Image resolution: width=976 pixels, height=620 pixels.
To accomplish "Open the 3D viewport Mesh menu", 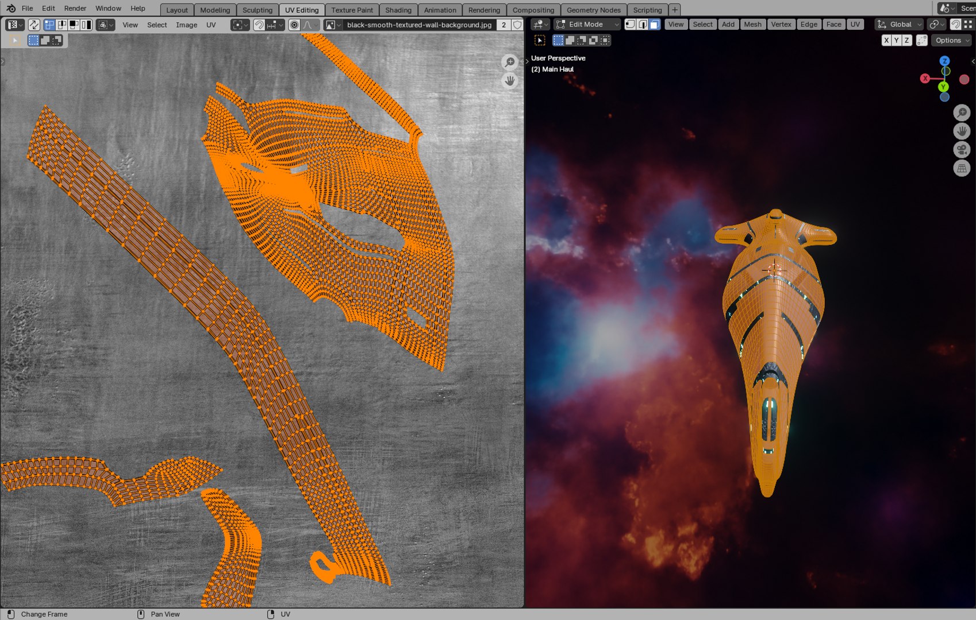I will [x=752, y=24].
